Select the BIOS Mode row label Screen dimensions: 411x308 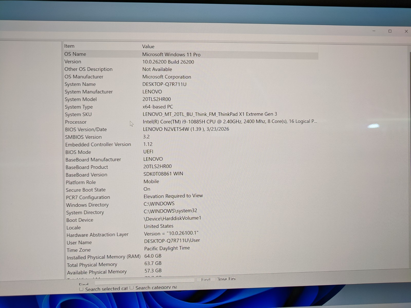tap(78, 152)
